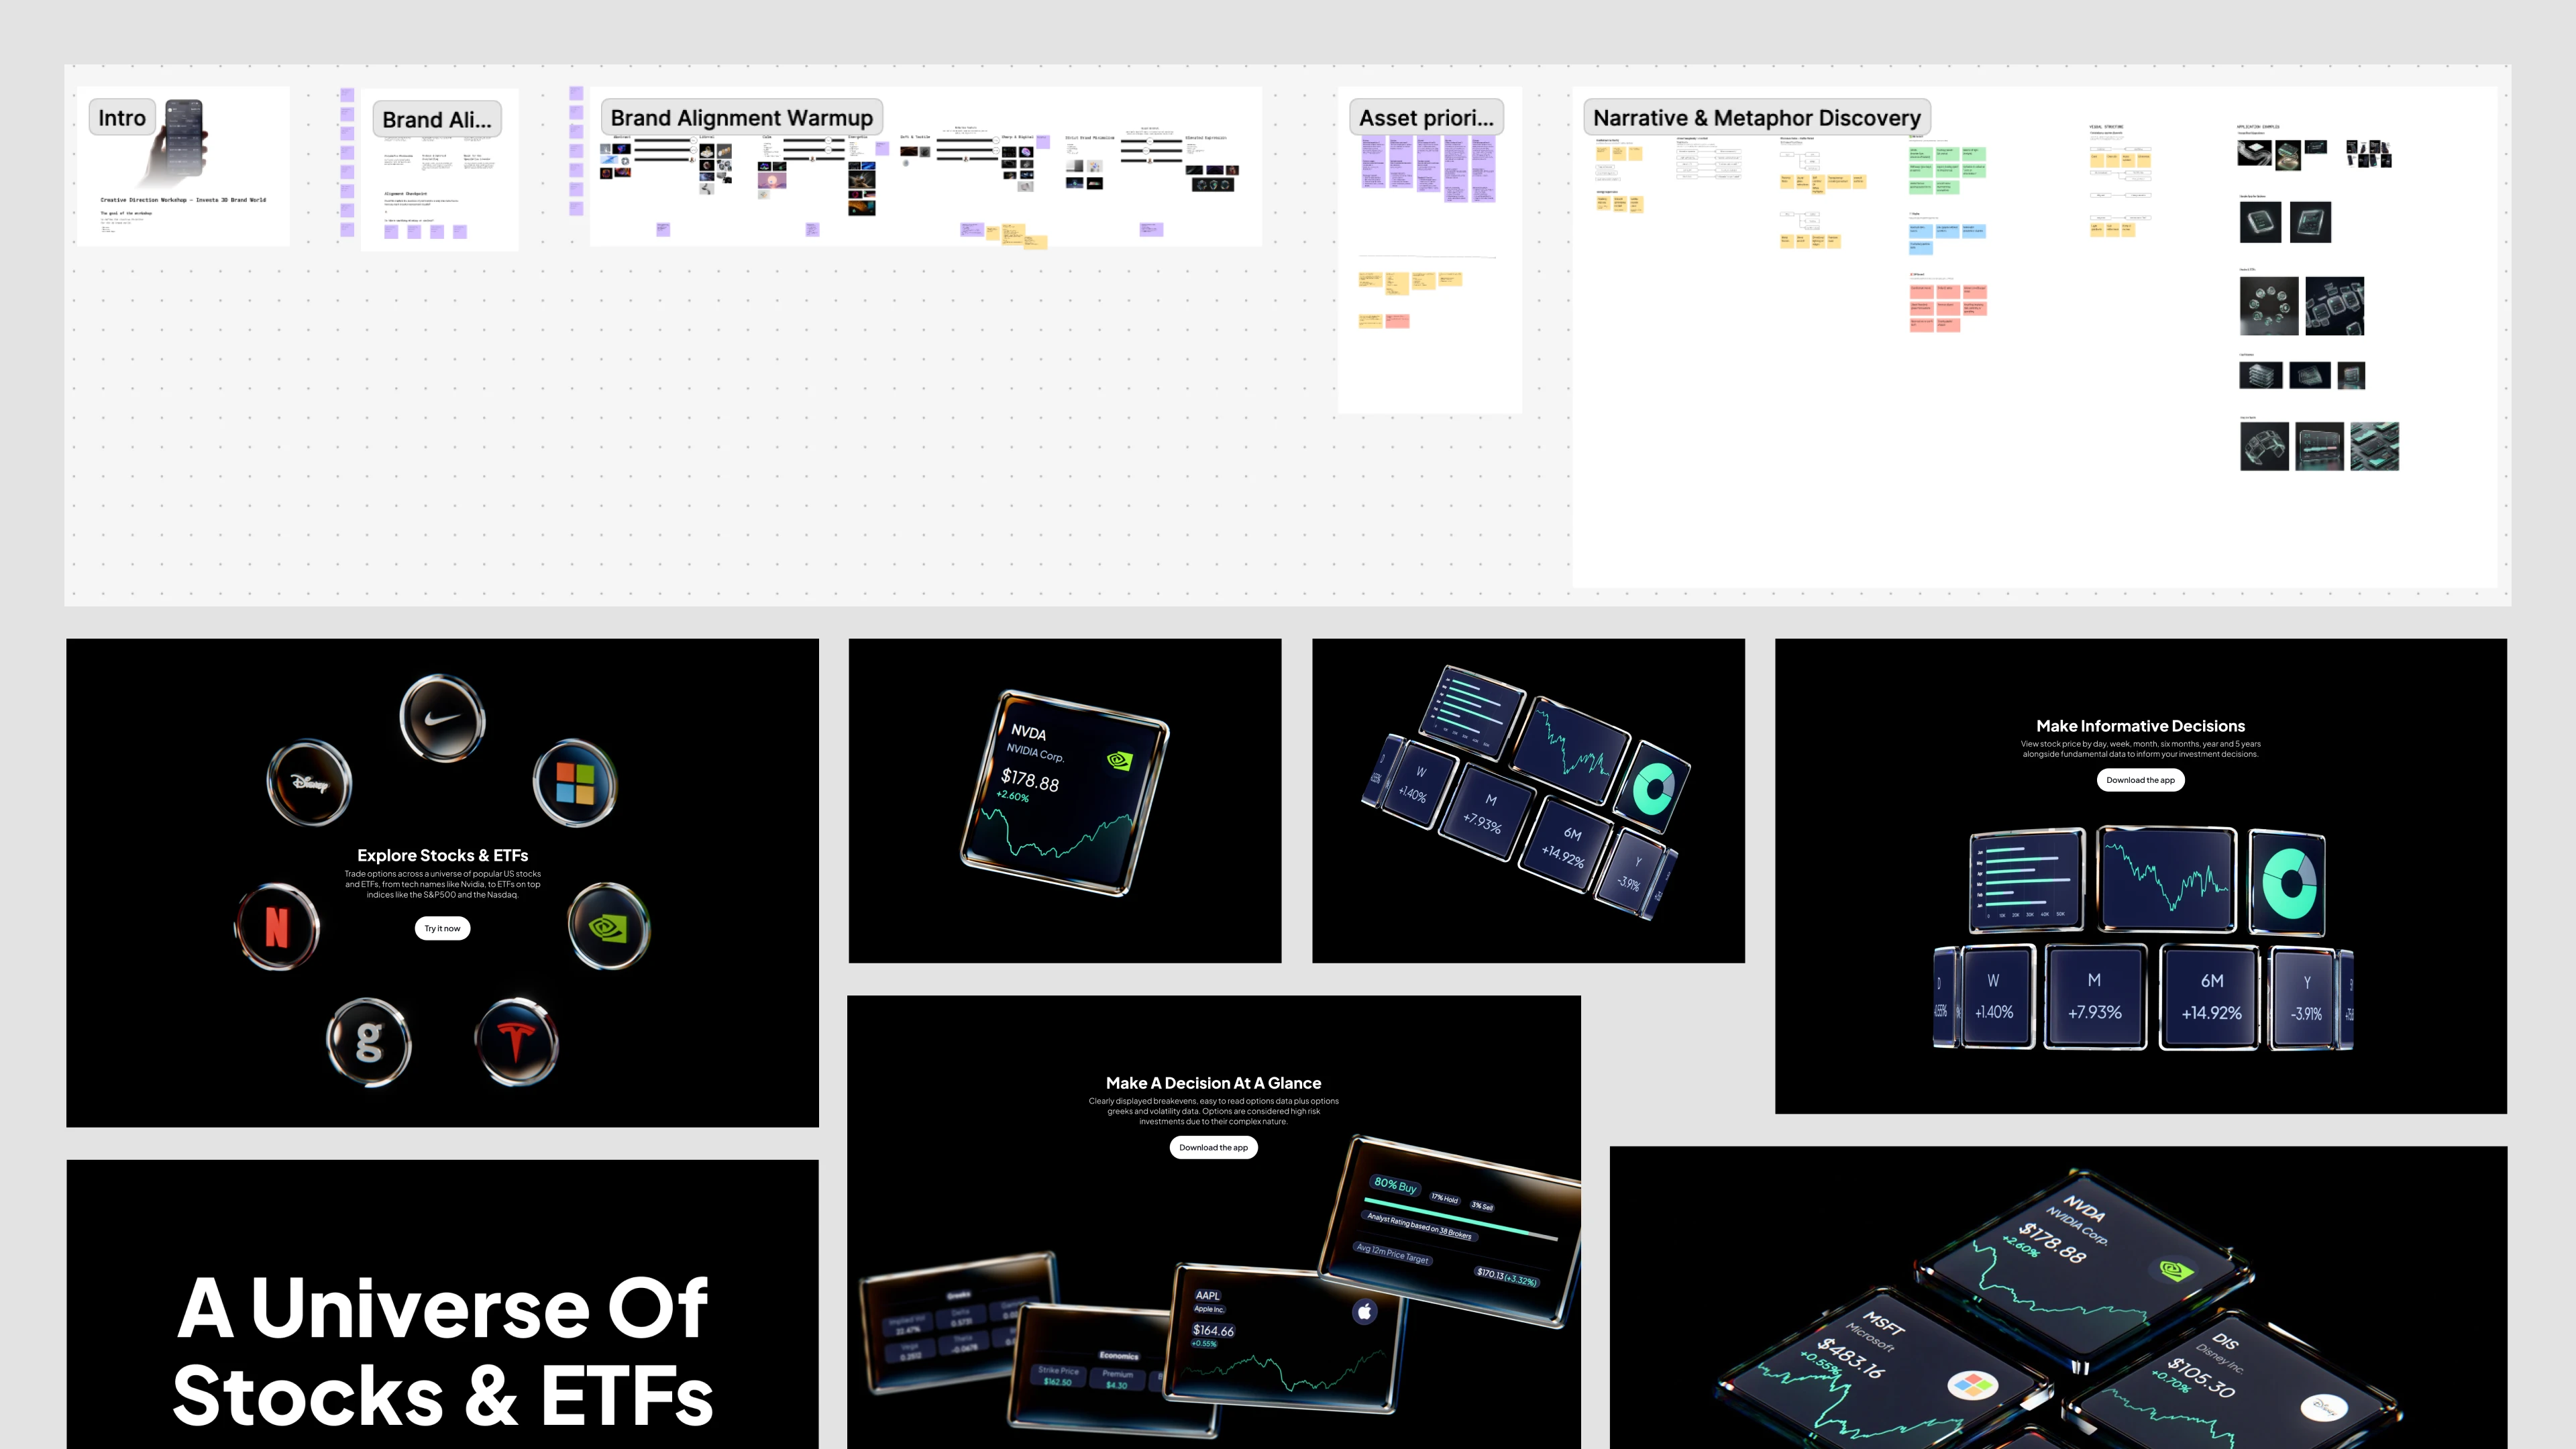This screenshot has height=1449, width=2576.
Task: Click the upright M +7.93% tile
Action: [2095, 996]
